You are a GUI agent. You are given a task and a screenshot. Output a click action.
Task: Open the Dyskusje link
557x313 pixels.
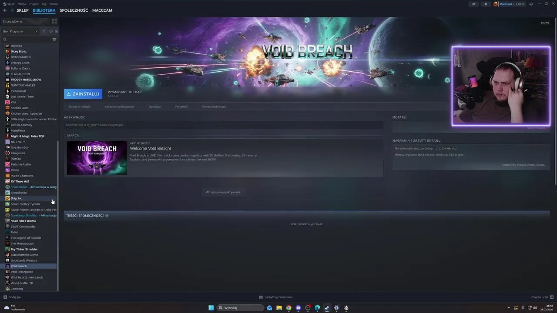click(154, 107)
